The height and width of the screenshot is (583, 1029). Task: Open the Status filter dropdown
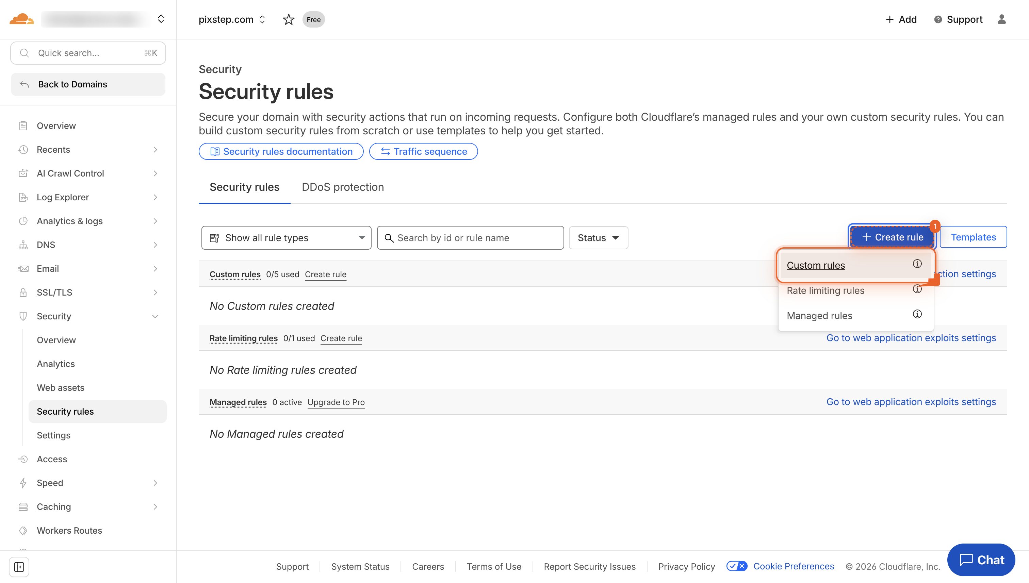click(x=598, y=237)
